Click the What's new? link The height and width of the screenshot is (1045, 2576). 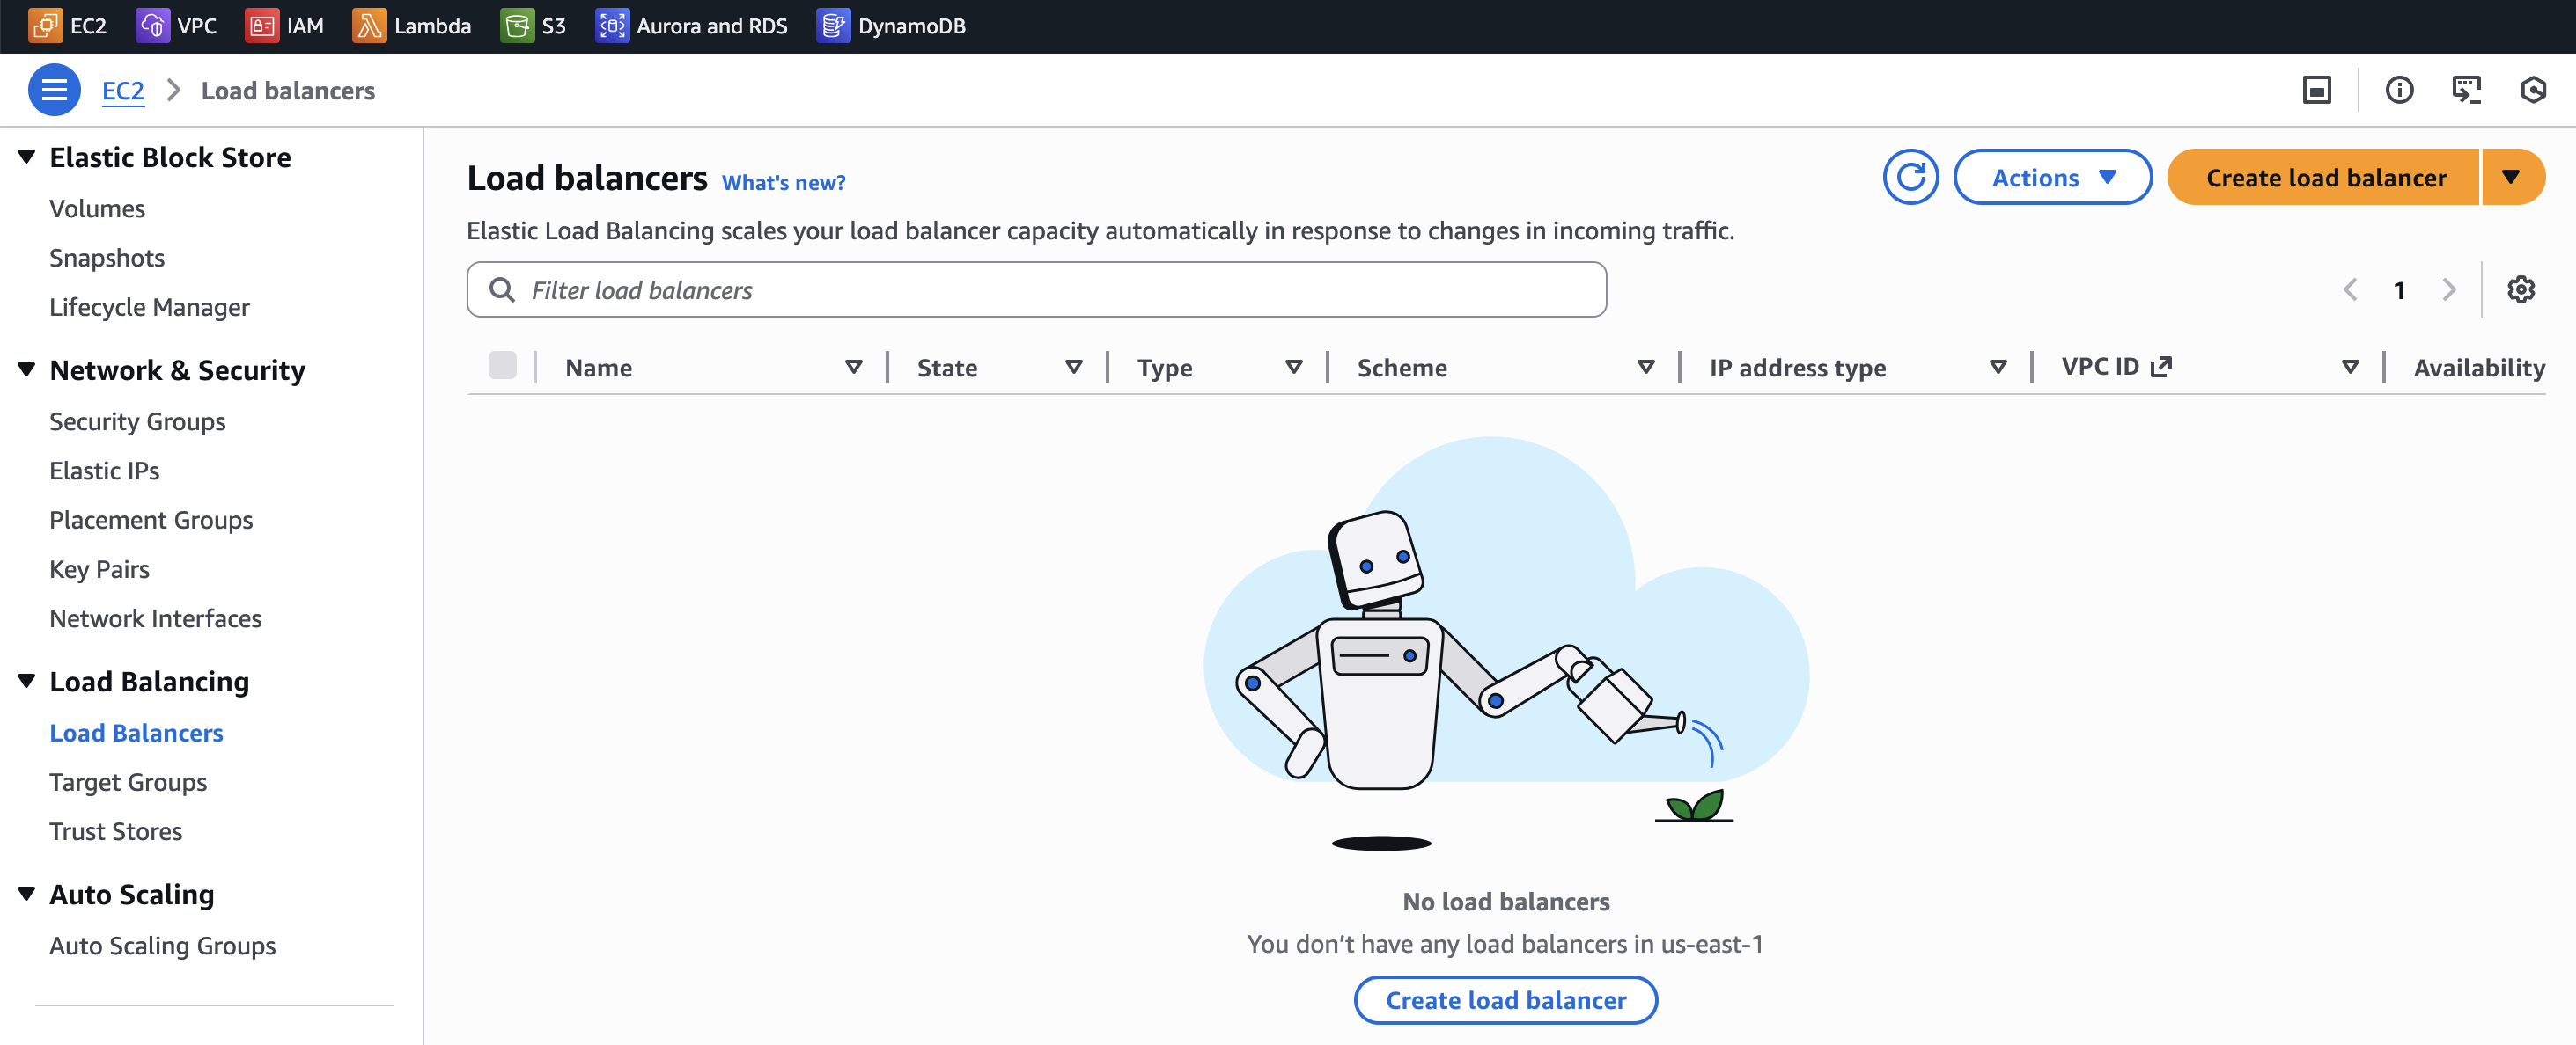tap(783, 183)
